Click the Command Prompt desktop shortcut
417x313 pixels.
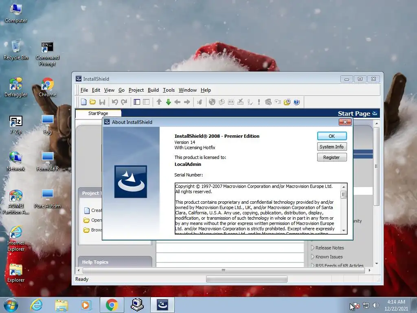coord(47,53)
